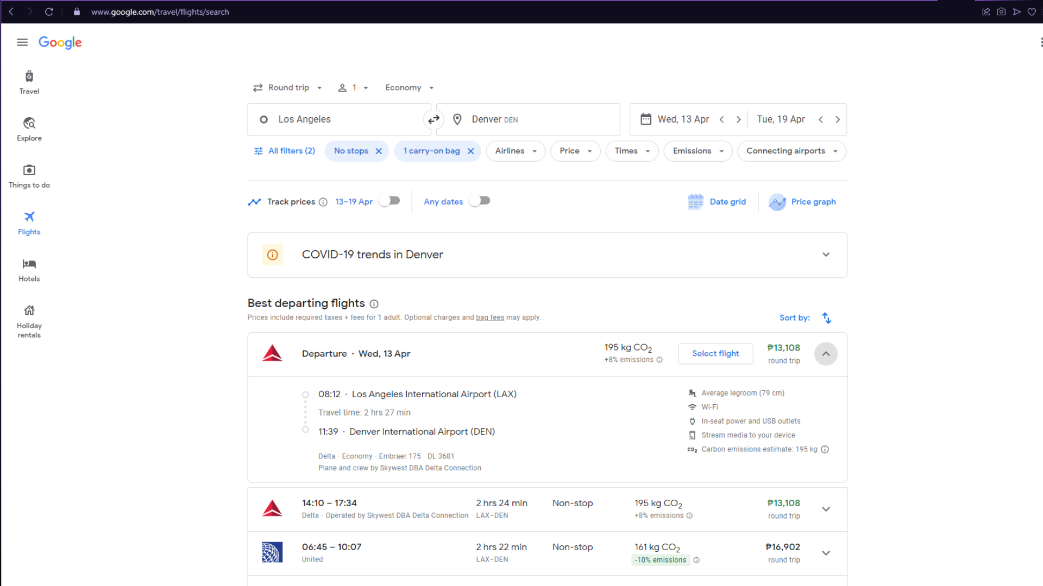The width and height of the screenshot is (1043, 586).
Task: Open the Airlines filter dropdown
Action: [x=516, y=151]
